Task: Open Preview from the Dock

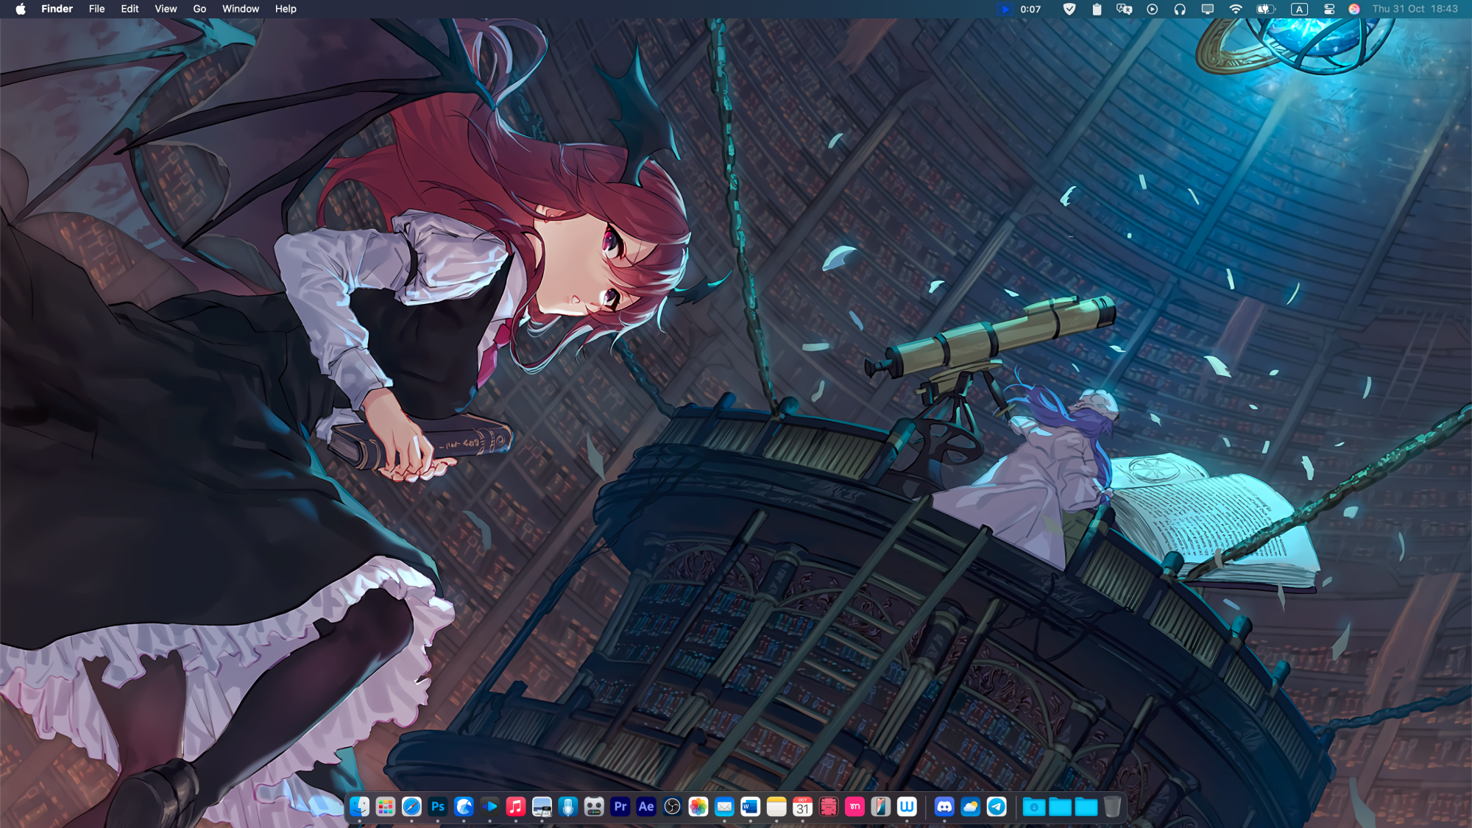Action: pos(542,807)
